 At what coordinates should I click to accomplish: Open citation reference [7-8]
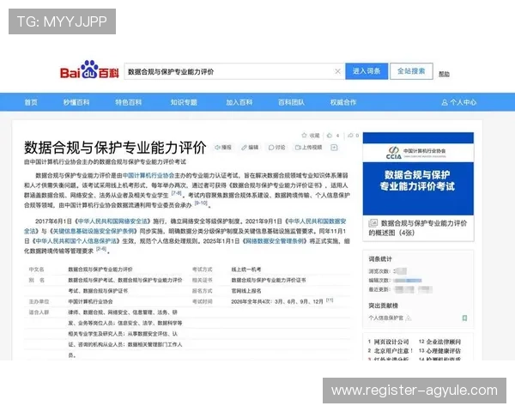(x=176, y=193)
